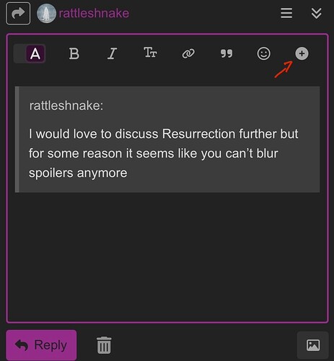
Task: Apply italic formatting with I icon
Action: pyautogui.click(x=112, y=53)
